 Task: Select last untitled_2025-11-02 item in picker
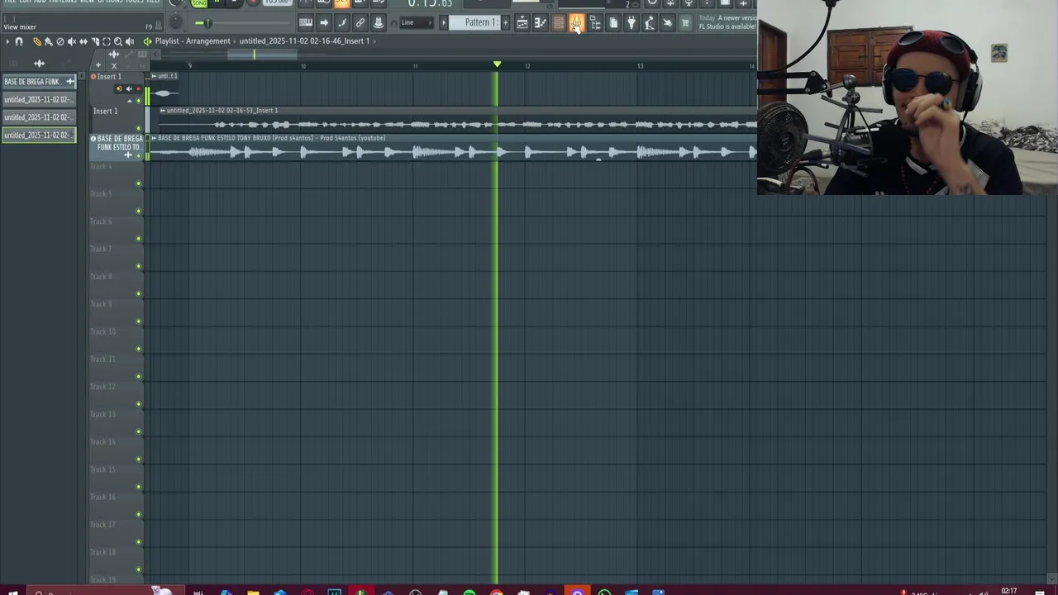pos(39,135)
